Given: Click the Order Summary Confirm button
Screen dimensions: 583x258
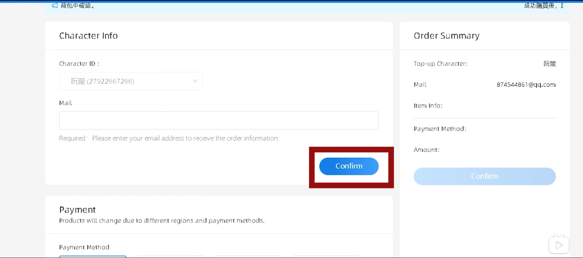Looking at the screenshot, I should (485, 176).
